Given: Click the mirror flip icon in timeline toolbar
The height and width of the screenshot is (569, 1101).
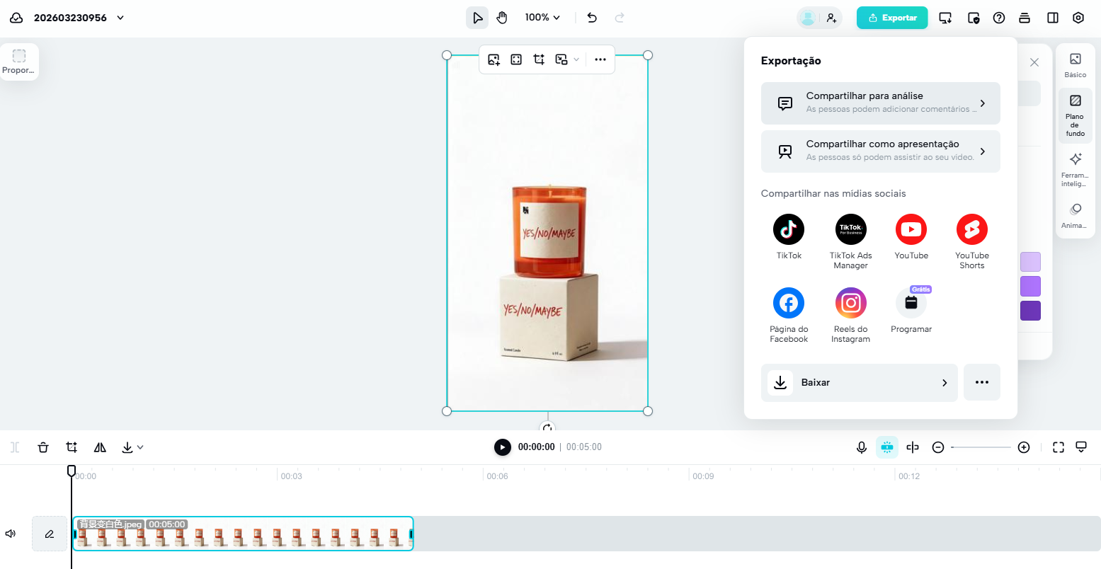Looking at the screenshot, I should click(x=100, y=447).
